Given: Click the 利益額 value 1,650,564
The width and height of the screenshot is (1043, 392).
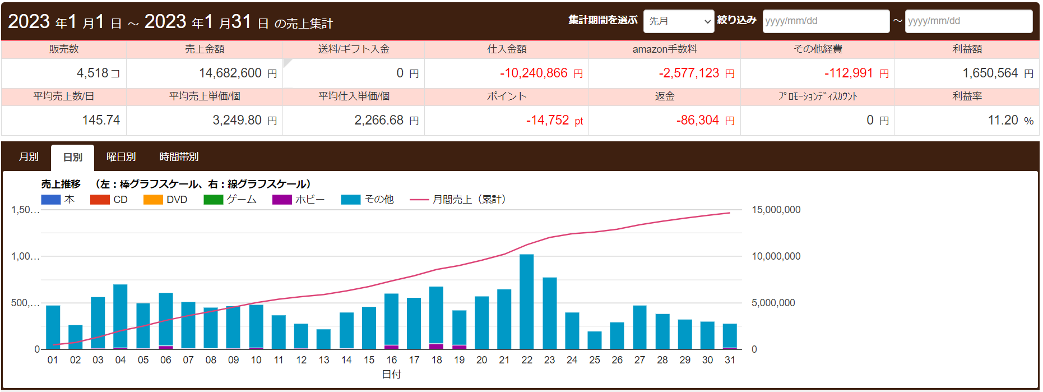Looking at the screenshot, I should pyautogui.click(x=990, y=73).
